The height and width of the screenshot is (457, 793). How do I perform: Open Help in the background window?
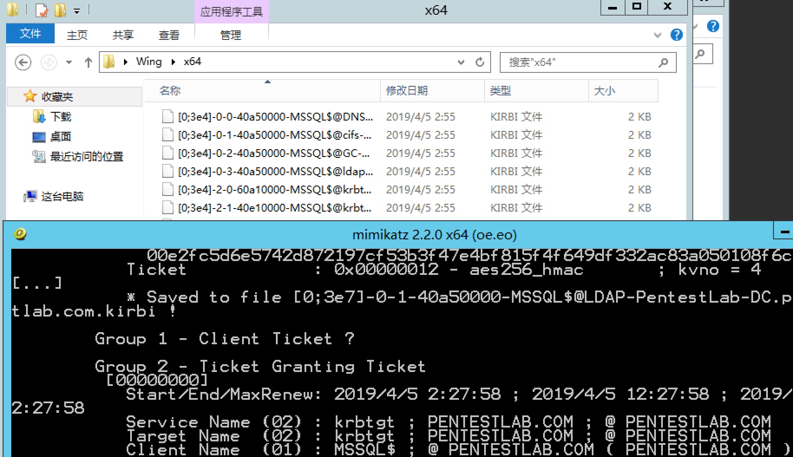pyautogui.click(x=713, y=26)
